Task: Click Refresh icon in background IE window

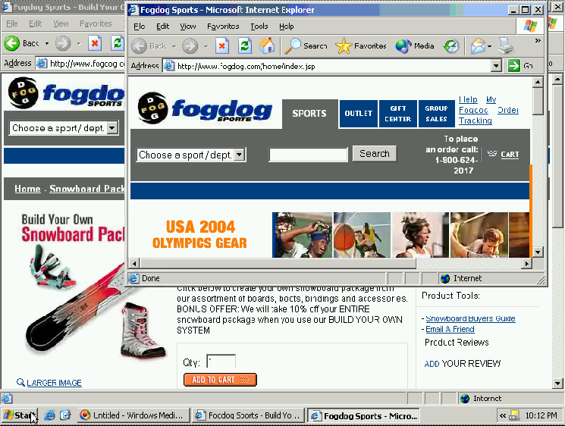Action: click(x=118, y=43)
